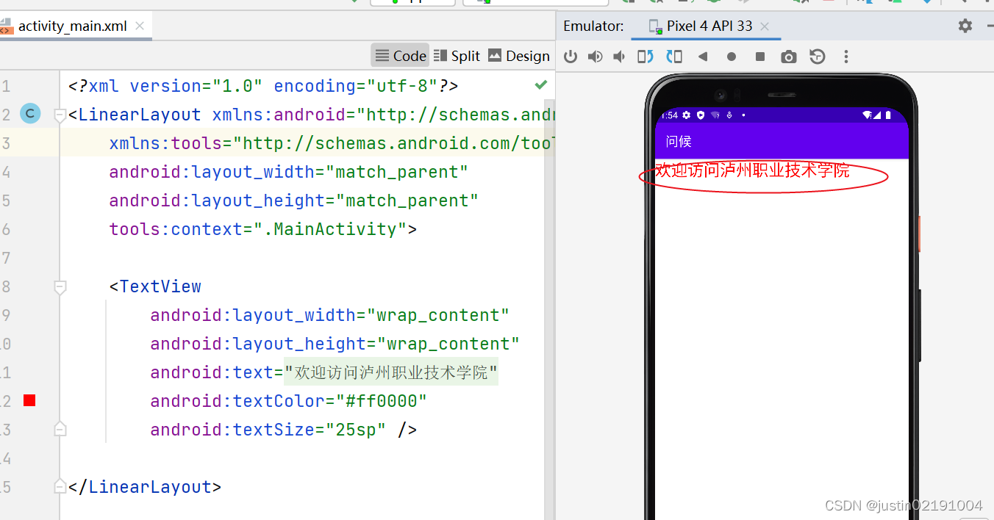Click the xml version declaration line
This screenshot has height=520, width=994.
(x=263, y=86)
